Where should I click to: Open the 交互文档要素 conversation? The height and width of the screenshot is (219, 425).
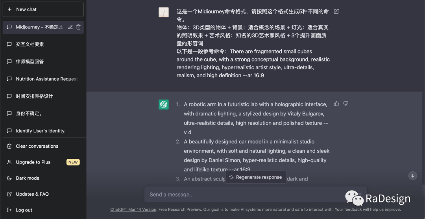pyautogui.click(x=30, y=45)
